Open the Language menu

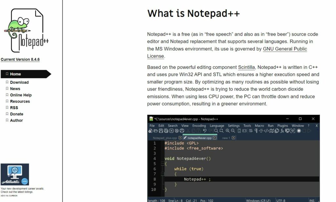(217, 126)
